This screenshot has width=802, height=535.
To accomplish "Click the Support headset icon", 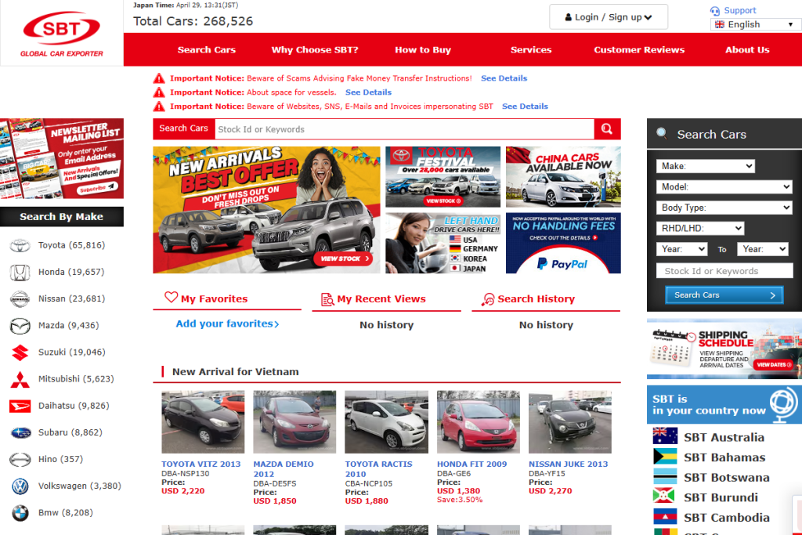I will tap(714, 11).
